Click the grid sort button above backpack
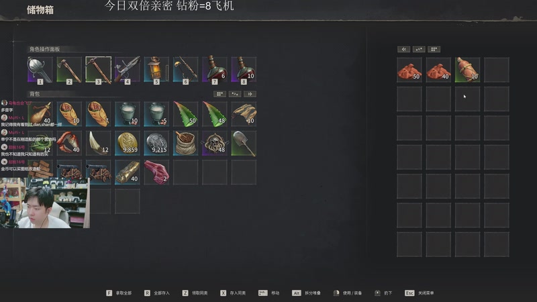 (219, 94)
